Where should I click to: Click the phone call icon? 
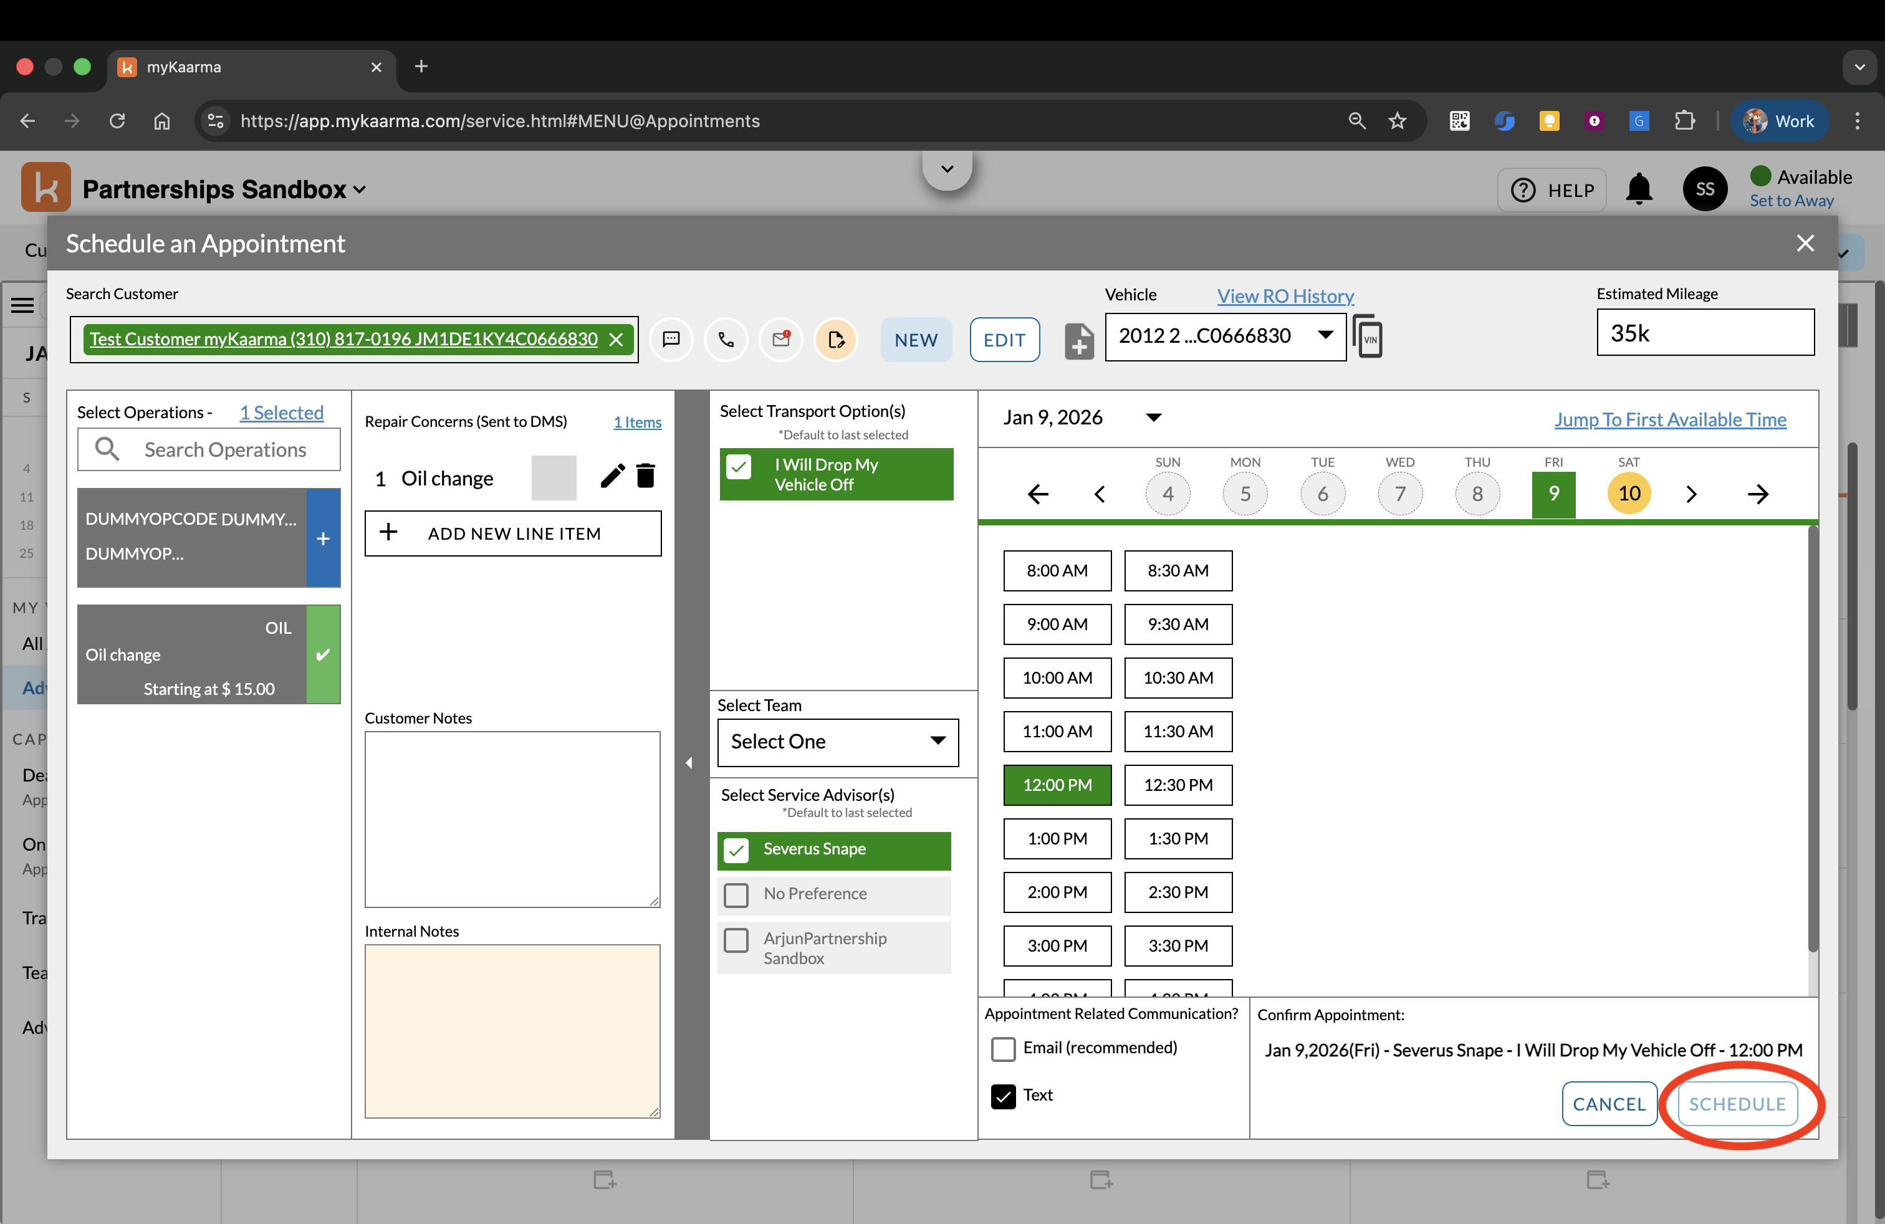tap(726, 340)
